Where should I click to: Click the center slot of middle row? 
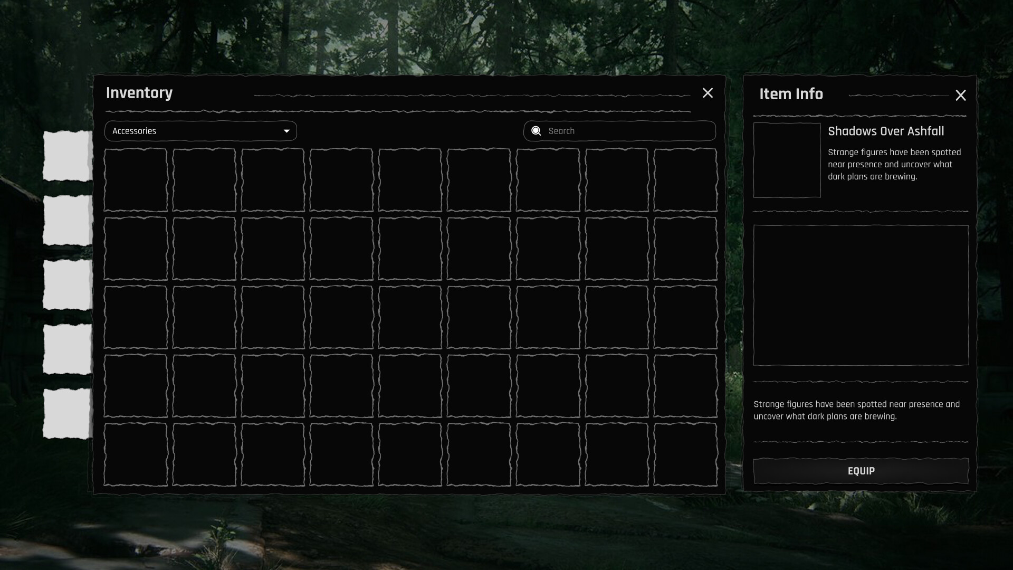[410, 317]
